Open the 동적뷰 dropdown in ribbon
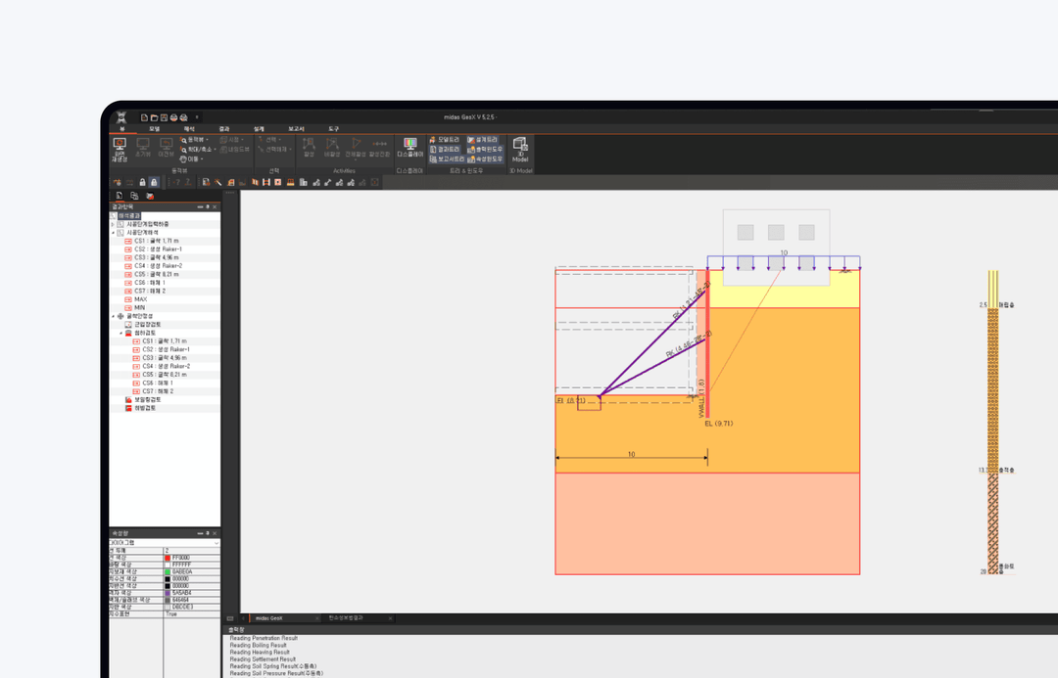The height and width of the screenshot is (678, 1058). coord(195,140)
